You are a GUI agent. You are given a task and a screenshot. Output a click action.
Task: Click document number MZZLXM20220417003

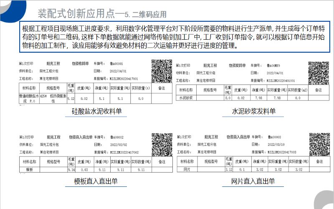click(282, 152)
